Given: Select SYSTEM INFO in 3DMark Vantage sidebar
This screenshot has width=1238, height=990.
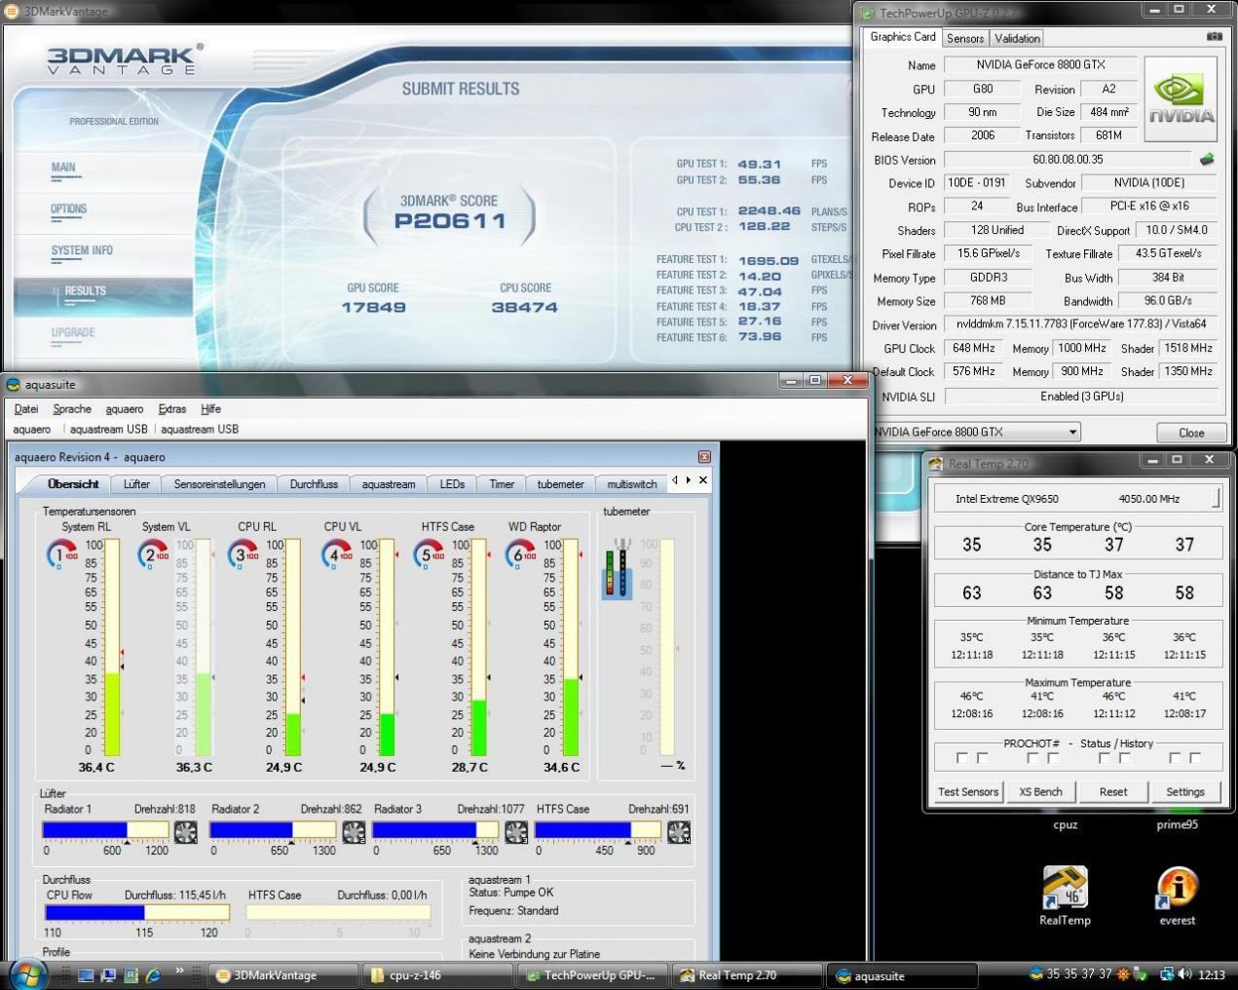Looking at the screenshot, I should point(82,250).
